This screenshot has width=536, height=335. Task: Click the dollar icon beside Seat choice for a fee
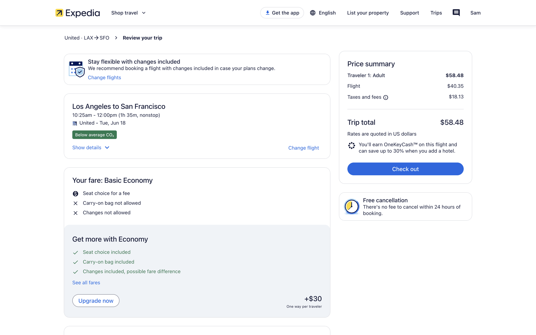(x=75, y=193)
